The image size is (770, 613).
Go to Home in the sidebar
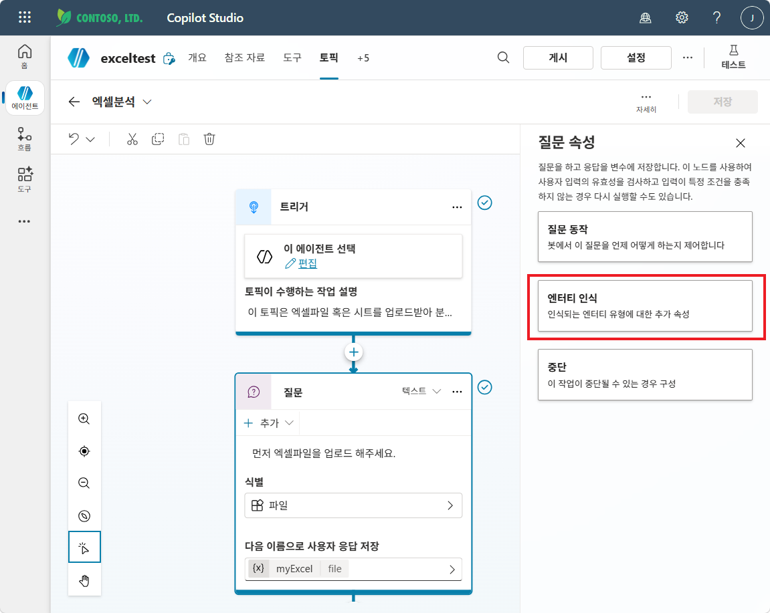(x=25, y=56)
